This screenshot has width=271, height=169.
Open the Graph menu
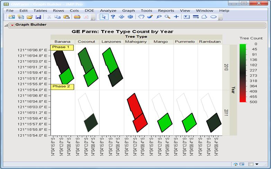129,10
